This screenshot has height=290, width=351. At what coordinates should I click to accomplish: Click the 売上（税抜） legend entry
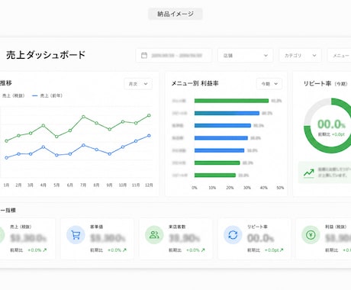[x=13, y=95]
